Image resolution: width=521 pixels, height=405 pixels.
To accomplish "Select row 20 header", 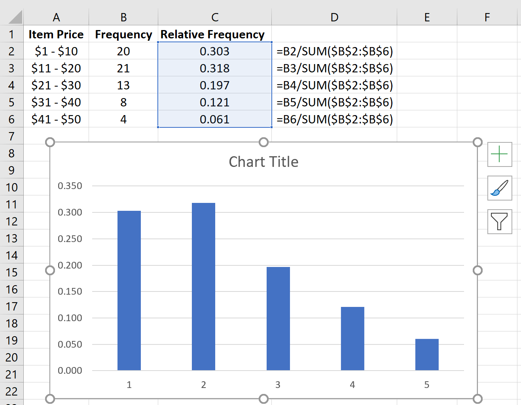I will 11,358.
